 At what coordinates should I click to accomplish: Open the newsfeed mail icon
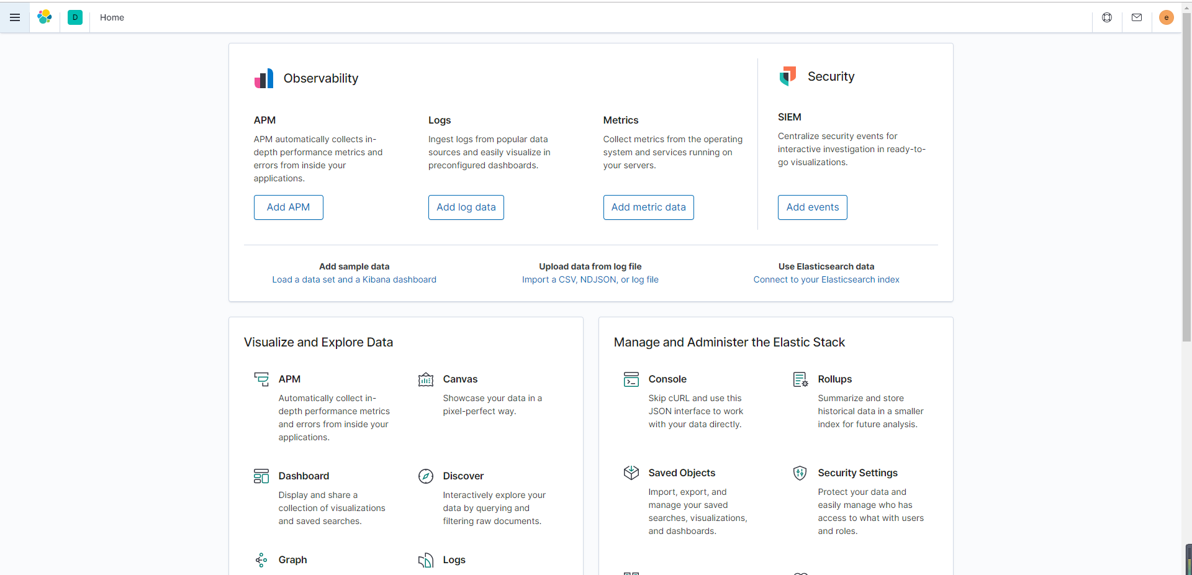pos(1137,17)
